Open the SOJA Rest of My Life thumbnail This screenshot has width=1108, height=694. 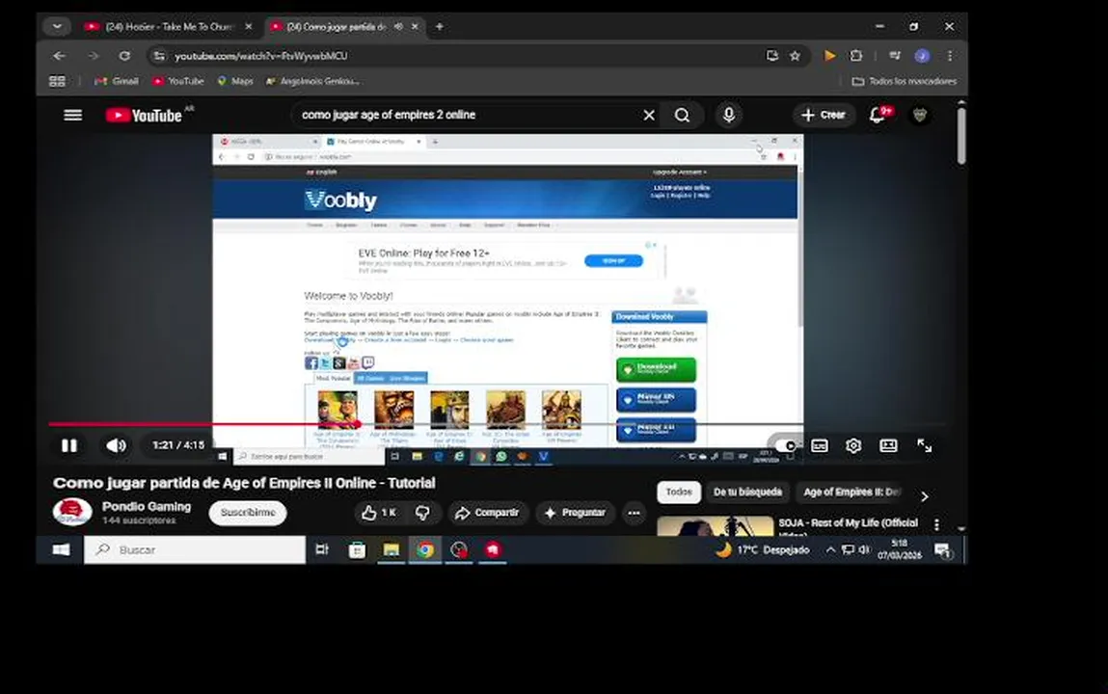pos(716,526)
